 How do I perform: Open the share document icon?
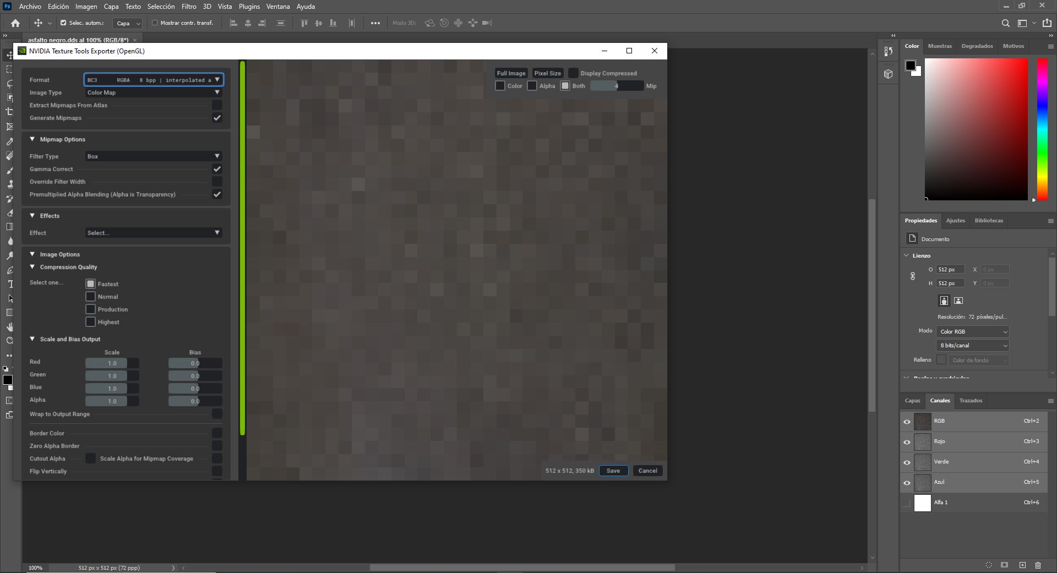pos(1047,23)
